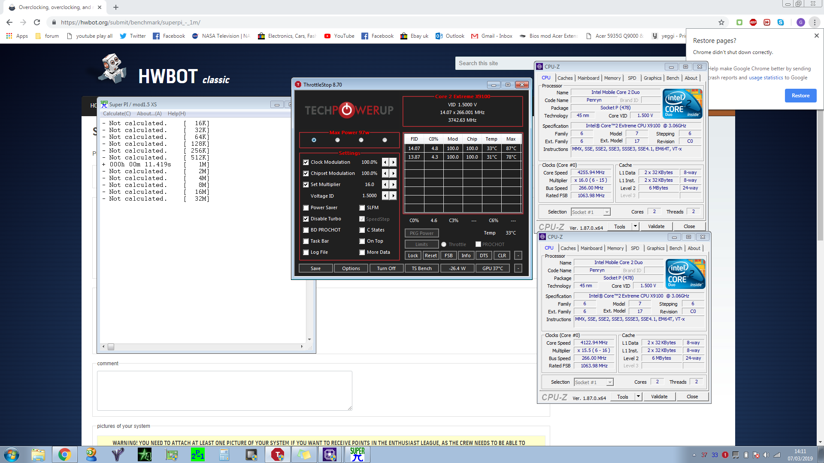Open the calculator from the taskbar
Image resolution: width=824 pixels, height=463 pixels.
(x=224, y=454)
